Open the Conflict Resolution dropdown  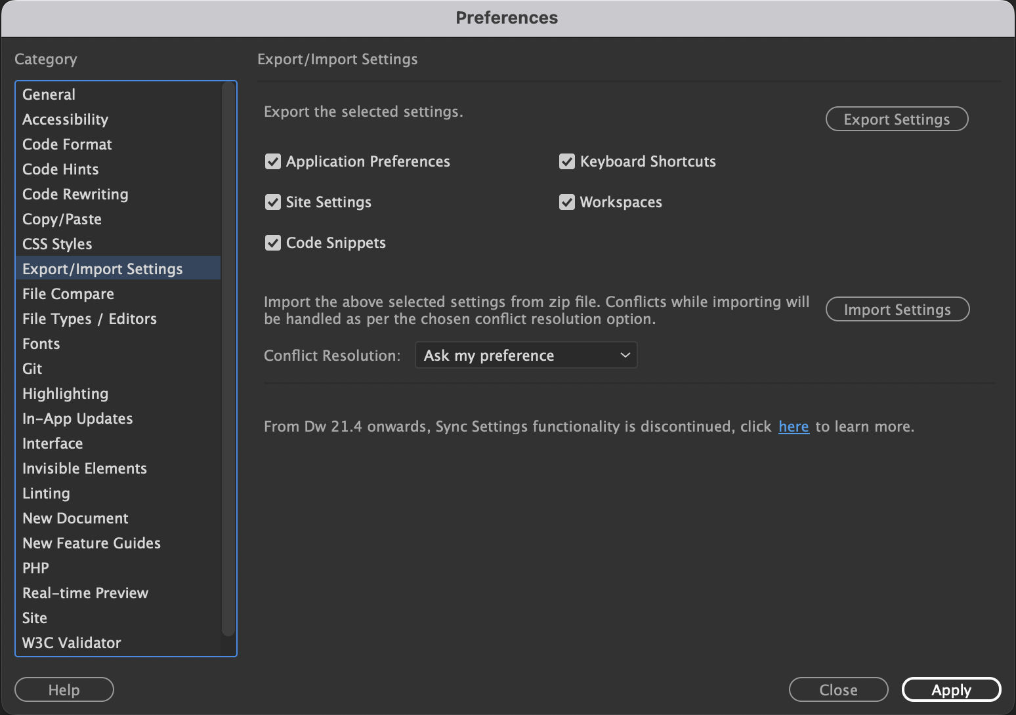(525, 355)
